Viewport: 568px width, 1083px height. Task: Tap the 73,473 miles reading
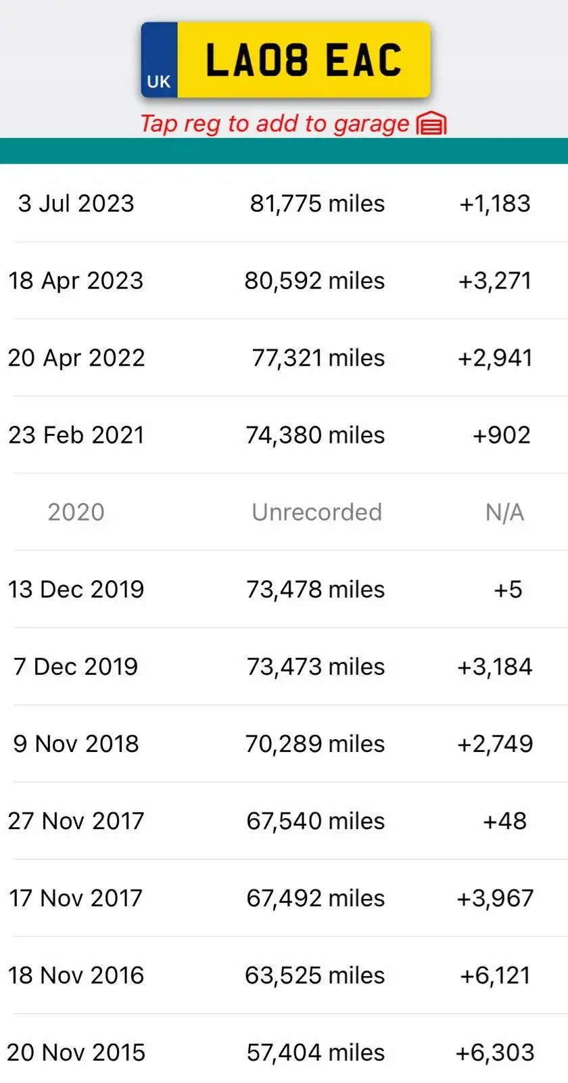click(x=316, y=667)
